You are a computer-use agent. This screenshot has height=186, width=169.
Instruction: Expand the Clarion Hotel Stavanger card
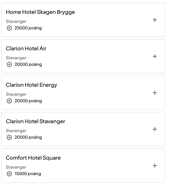click(x=155, y=129)
